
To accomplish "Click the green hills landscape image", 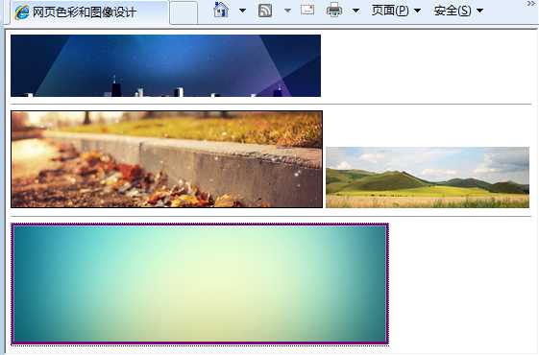I will (x=428, y=177).
